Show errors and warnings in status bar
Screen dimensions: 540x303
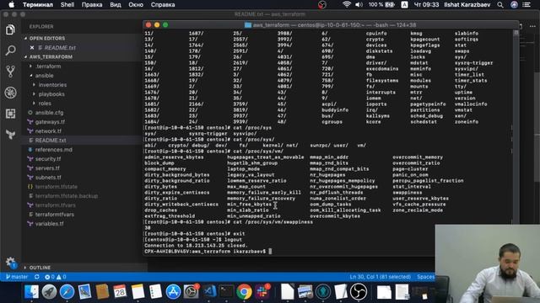pos(55,277)
